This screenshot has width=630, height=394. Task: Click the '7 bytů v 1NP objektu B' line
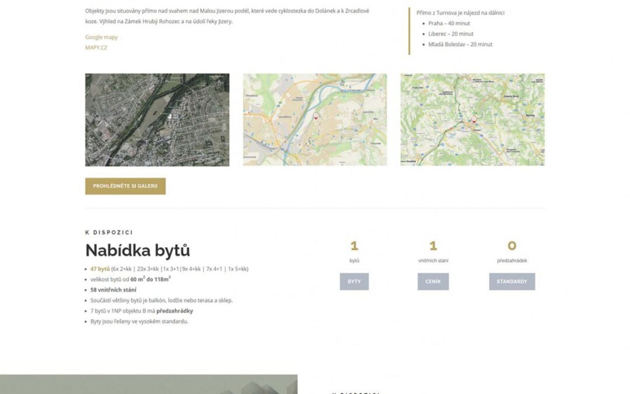141,311
